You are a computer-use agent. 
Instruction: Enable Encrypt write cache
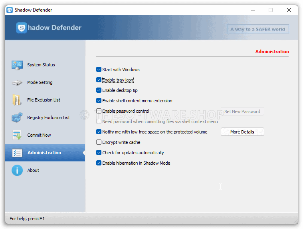pyautogui.click(x=99, y=142)
